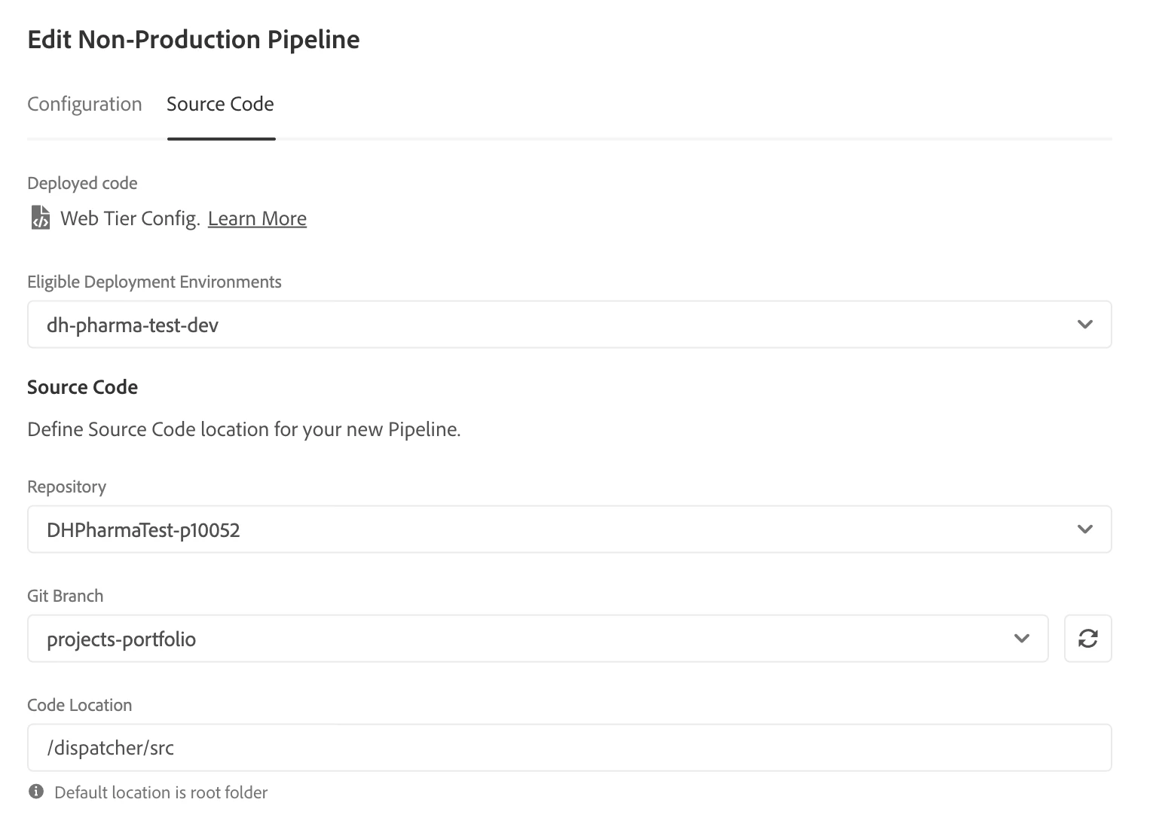Screen dimensions: 1153x836
Task: Click the refresh Git branches icon
Action: click(x=1087, y=639)
